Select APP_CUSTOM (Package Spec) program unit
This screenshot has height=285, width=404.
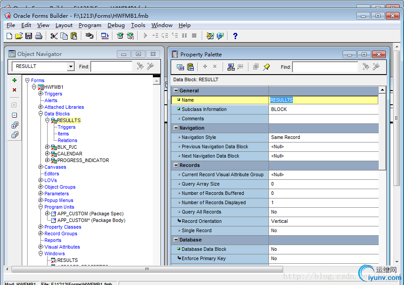coord(90,214)
